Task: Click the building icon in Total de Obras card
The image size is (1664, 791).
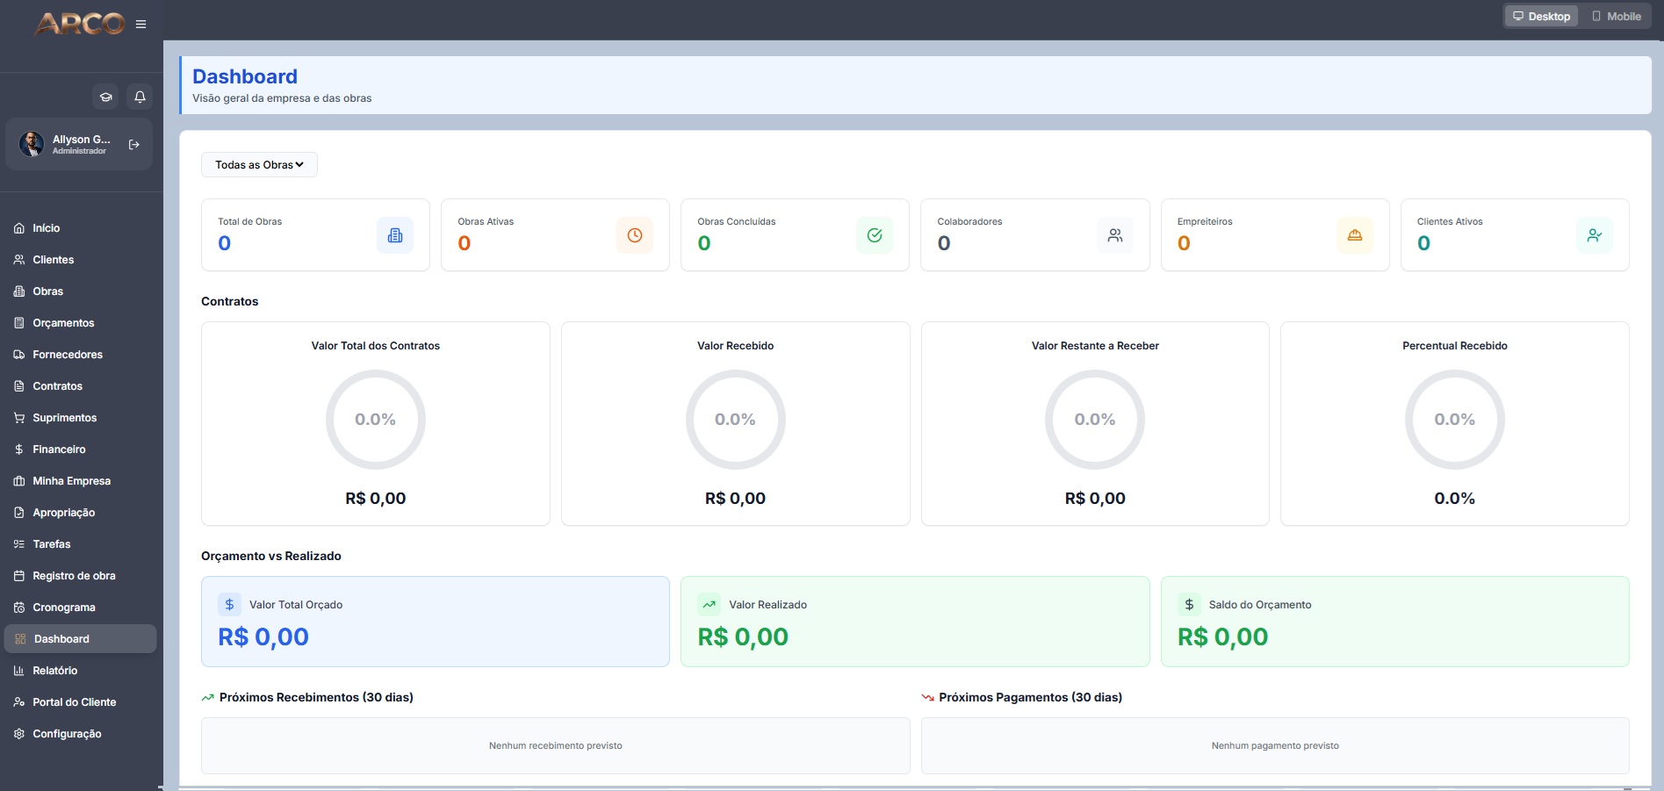Action: point(395,235)
